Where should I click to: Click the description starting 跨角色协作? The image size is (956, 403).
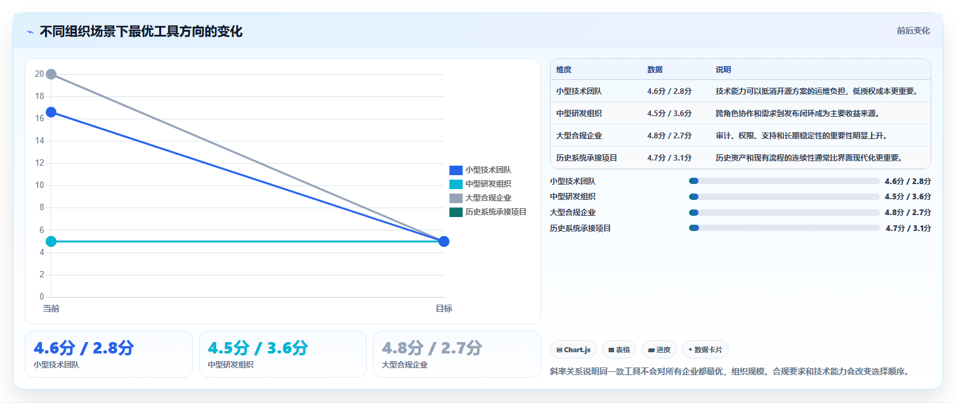pyautogui.click(x=797, y=114)
